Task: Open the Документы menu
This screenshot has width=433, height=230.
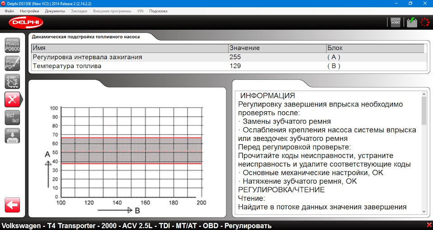Action: 55,11
